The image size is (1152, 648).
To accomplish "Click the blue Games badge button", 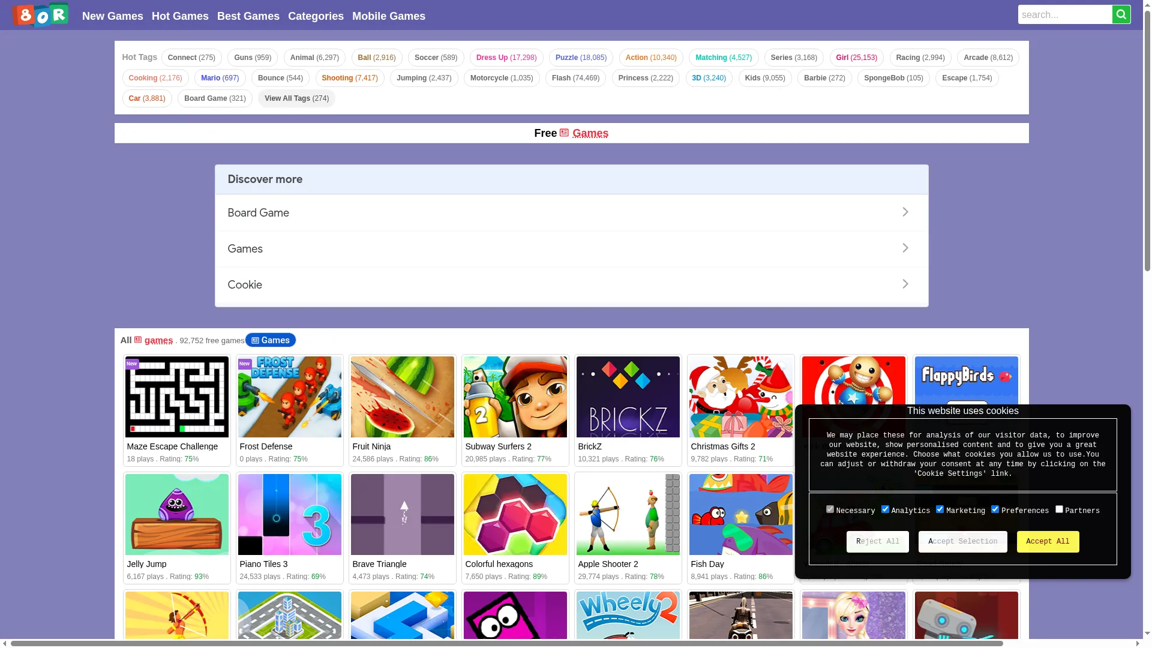I will point(270,340).
